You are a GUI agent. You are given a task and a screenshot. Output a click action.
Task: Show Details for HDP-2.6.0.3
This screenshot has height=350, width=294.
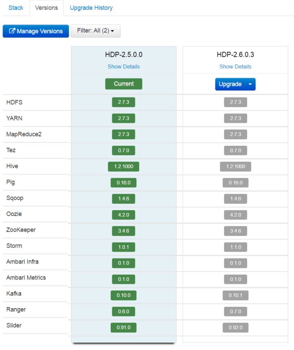[235, 67]
